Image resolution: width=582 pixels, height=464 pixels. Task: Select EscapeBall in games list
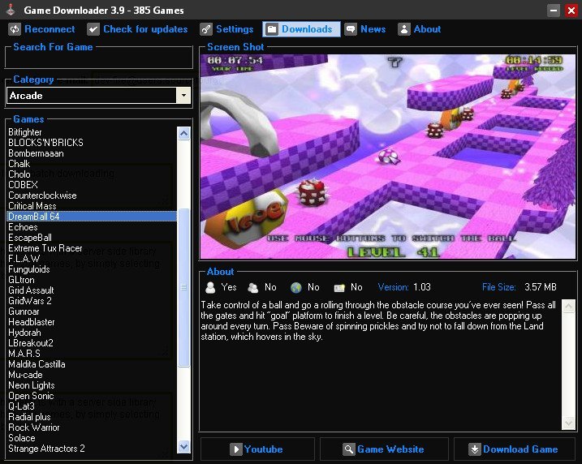tap(92, 238)
